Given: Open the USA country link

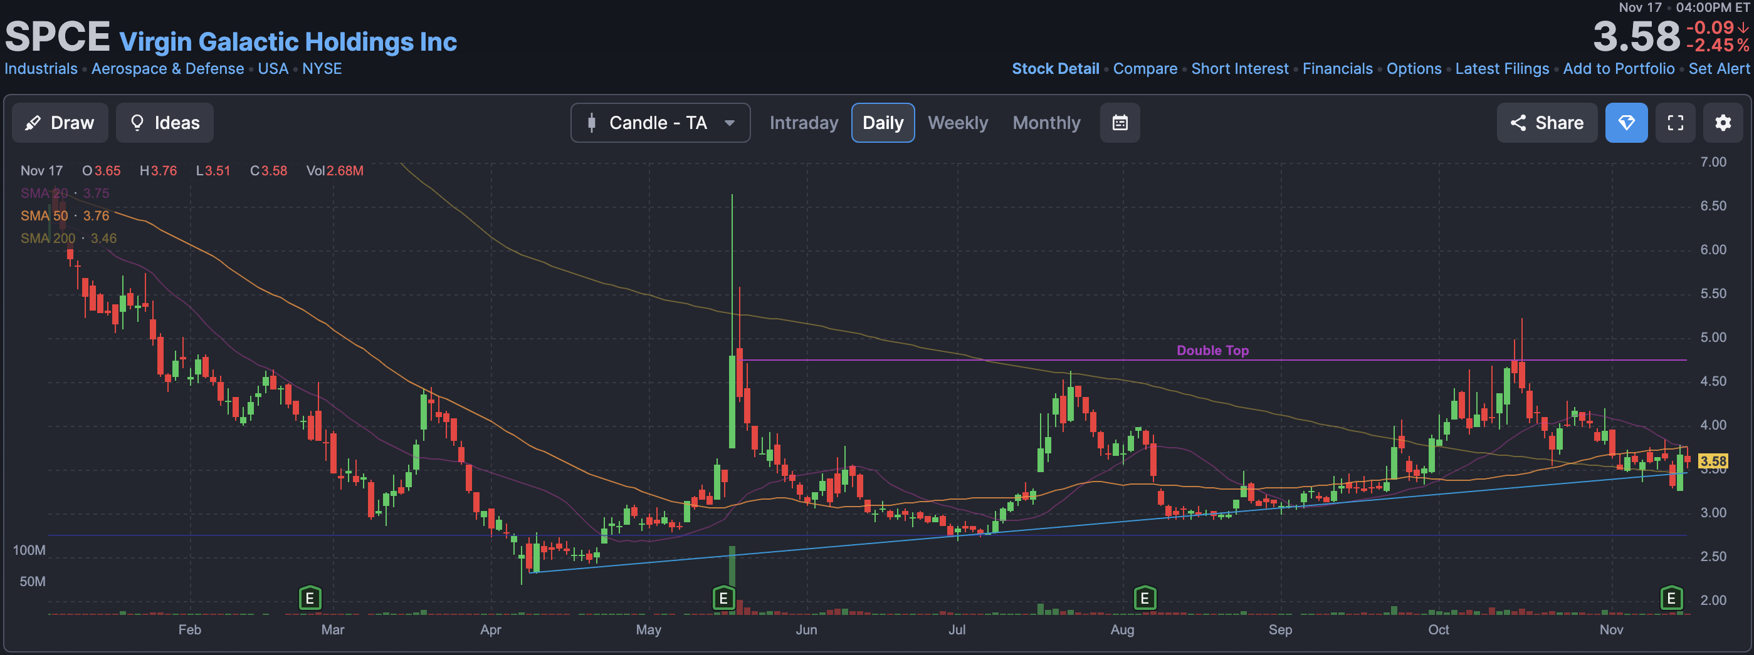Looking at the screenshot, I should 273,69.
